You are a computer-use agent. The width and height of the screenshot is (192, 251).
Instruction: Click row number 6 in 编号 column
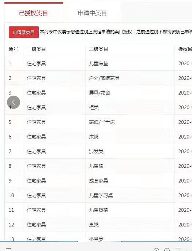coord(10,137)
